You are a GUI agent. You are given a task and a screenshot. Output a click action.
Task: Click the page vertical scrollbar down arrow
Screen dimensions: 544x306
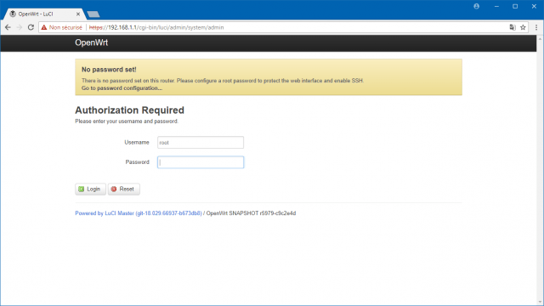pos(541,303)
